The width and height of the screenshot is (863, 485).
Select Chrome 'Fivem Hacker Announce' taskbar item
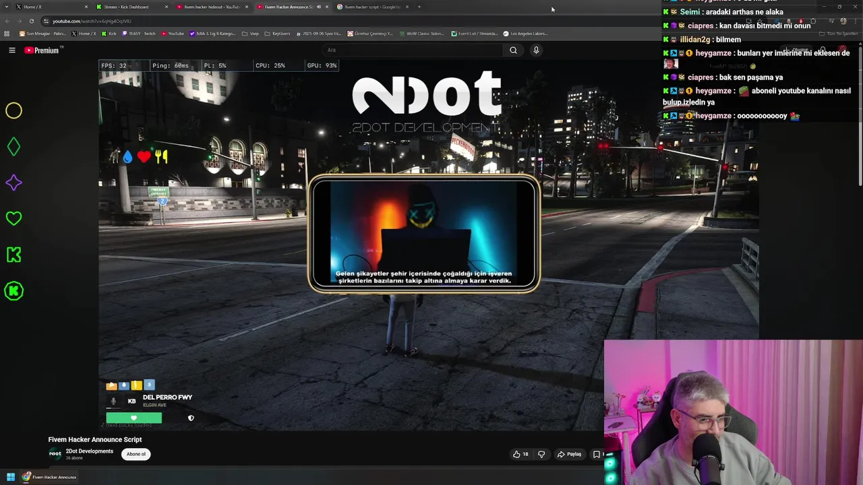click(49, 477)
